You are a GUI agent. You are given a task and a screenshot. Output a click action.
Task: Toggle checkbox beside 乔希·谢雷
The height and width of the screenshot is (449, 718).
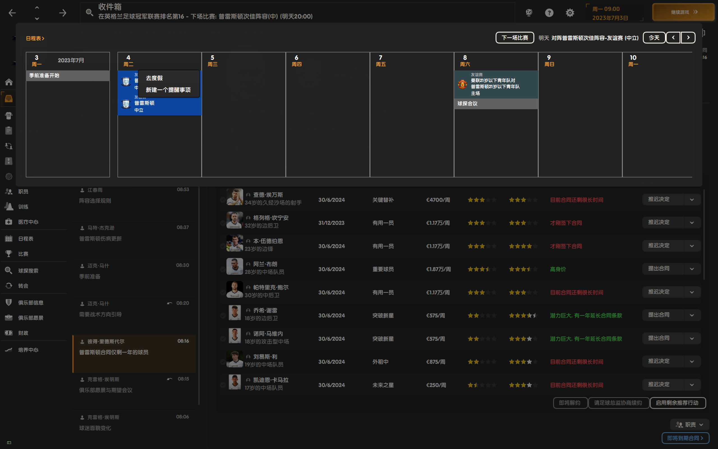(223, 316)
